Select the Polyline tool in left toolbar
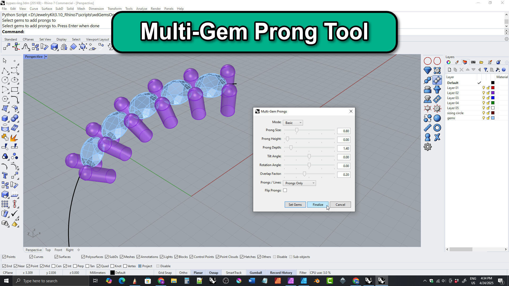 5,70
